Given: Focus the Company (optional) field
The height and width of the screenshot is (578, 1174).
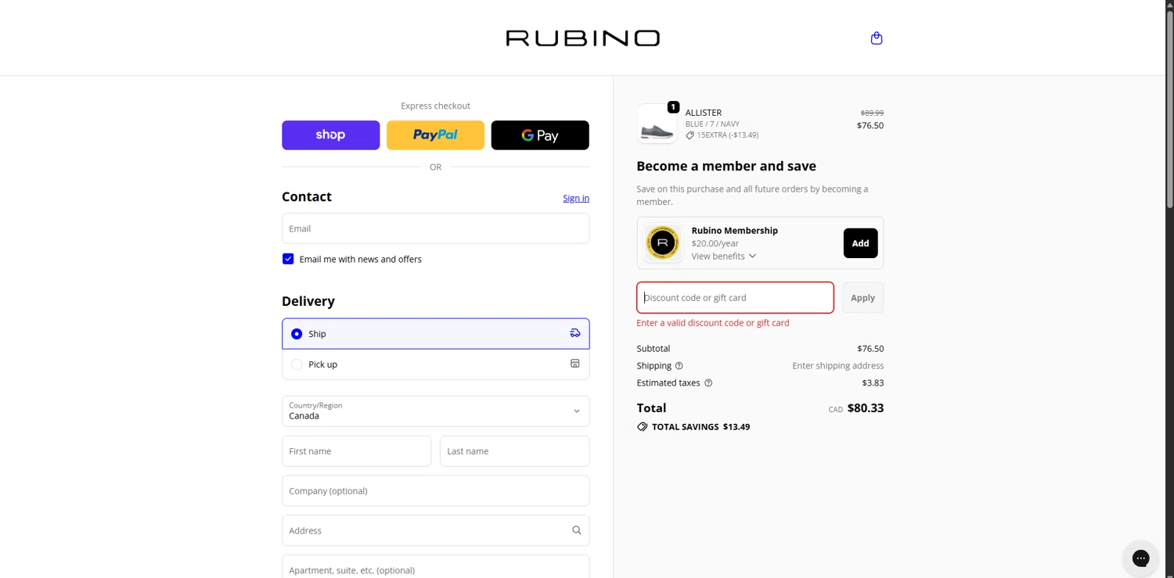Looking at the screenshot, I should click(435, 491).
